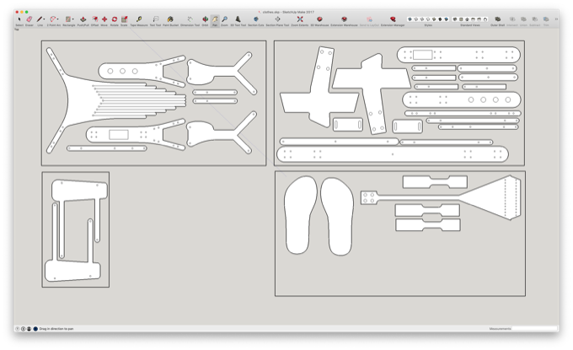The width and height of the screenshot is (573, 350).
Task: Select the Select arrow tool
Action: 19,19
